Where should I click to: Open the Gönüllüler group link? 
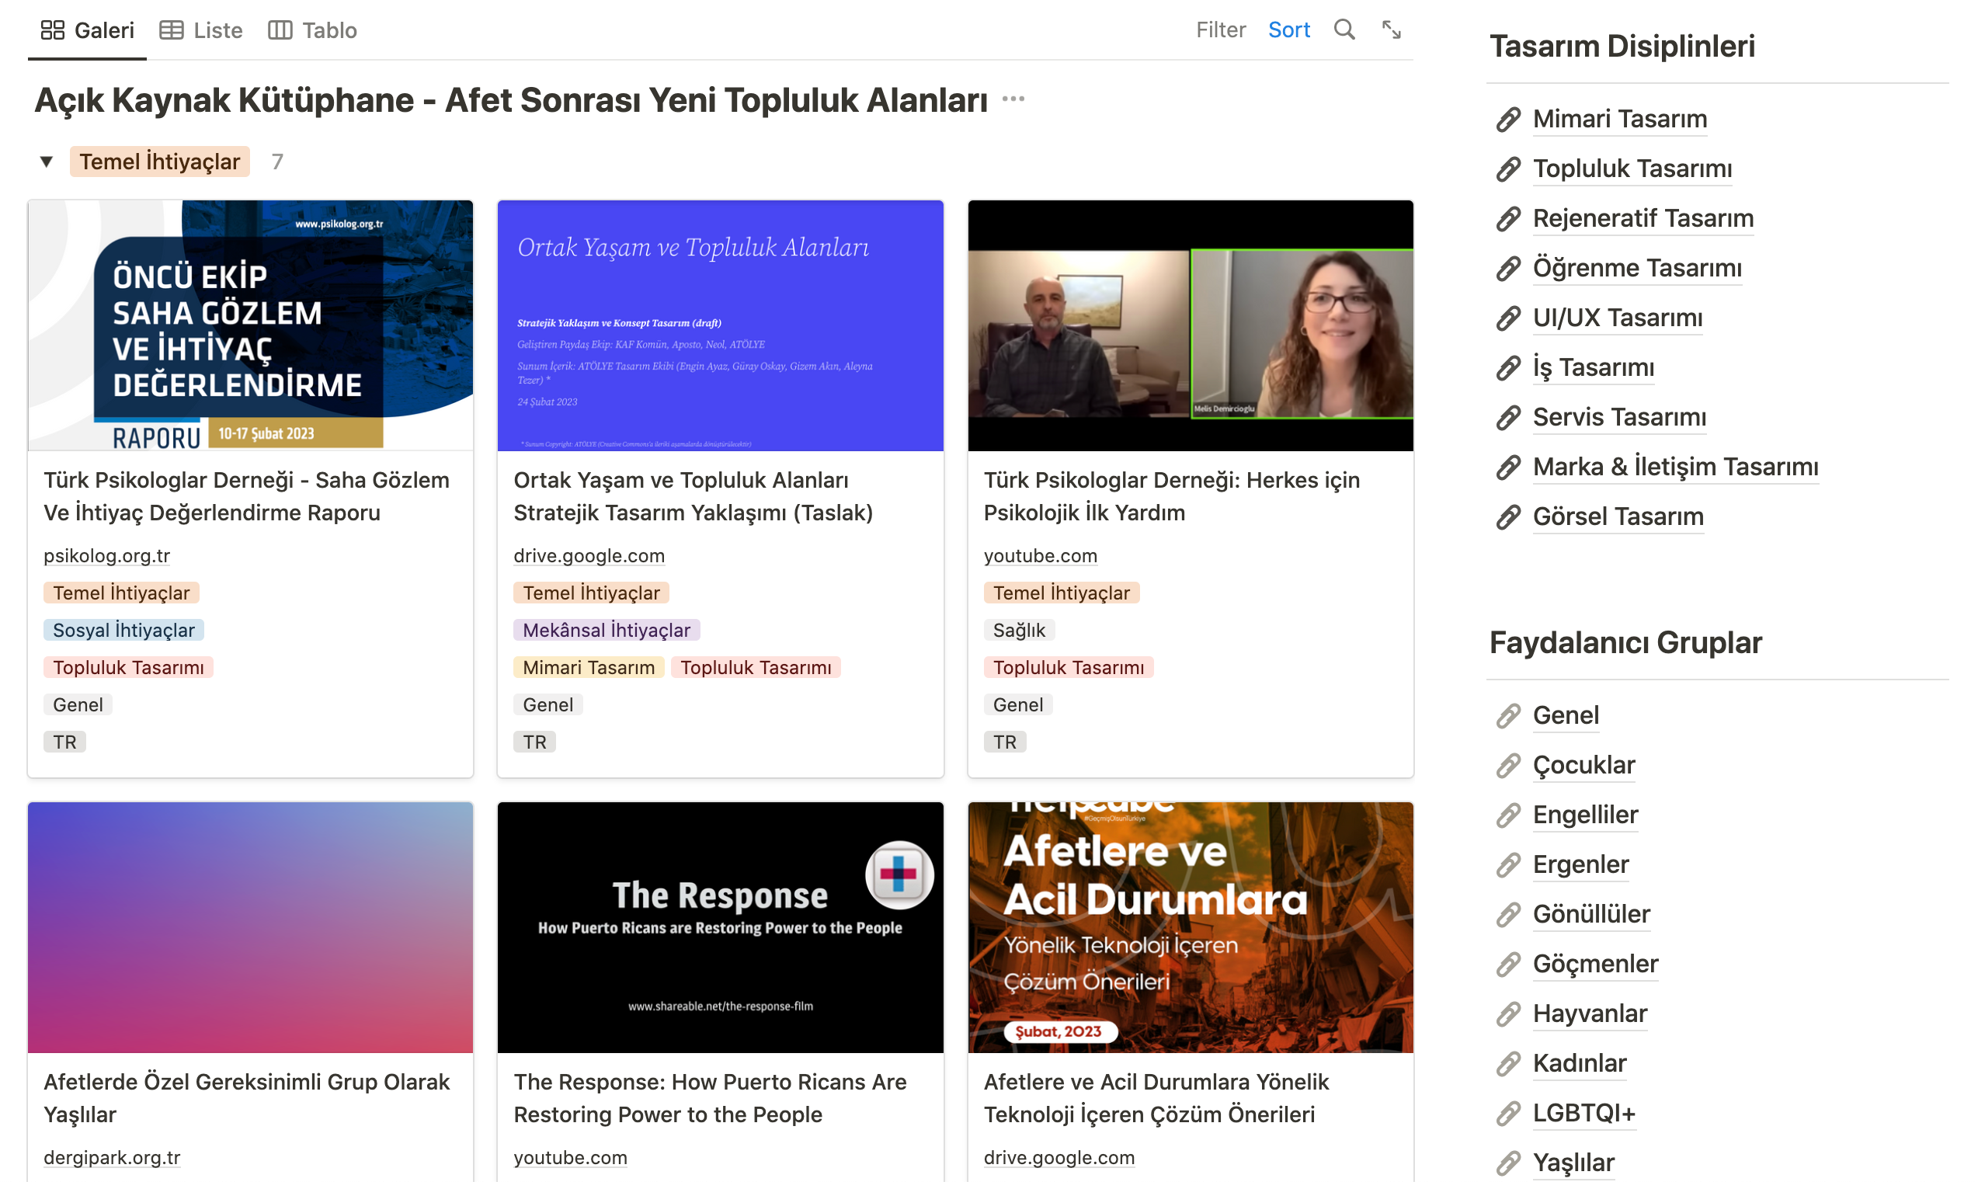pyautogui.click(x=1590, y=913)
